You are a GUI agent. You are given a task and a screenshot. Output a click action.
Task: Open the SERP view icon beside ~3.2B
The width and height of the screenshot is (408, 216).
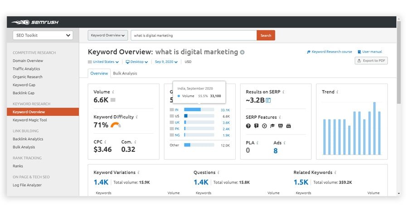(x=268, y=100)
